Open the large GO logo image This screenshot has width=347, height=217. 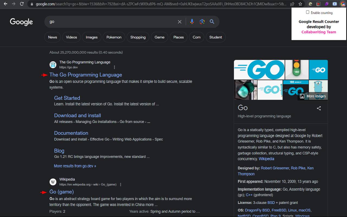click(x=259, y=70)
